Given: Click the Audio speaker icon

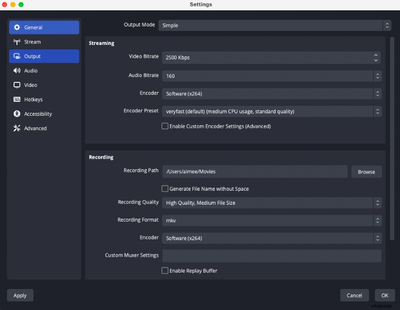Looking at the screenshot, I should pos(17,70).
